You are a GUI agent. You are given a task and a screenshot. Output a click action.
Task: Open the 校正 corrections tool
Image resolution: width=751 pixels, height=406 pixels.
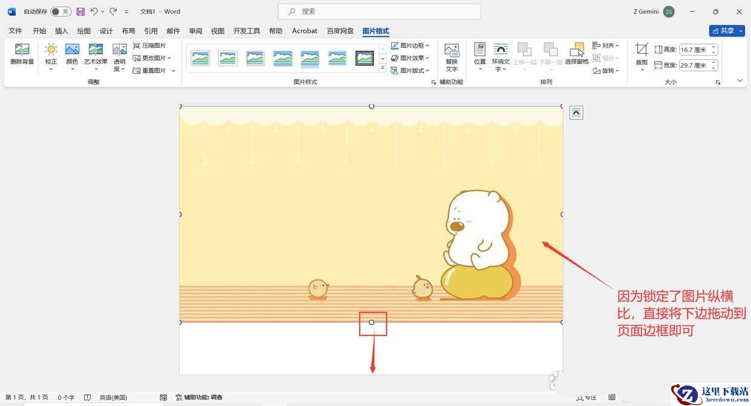click(x=51, y=57)
